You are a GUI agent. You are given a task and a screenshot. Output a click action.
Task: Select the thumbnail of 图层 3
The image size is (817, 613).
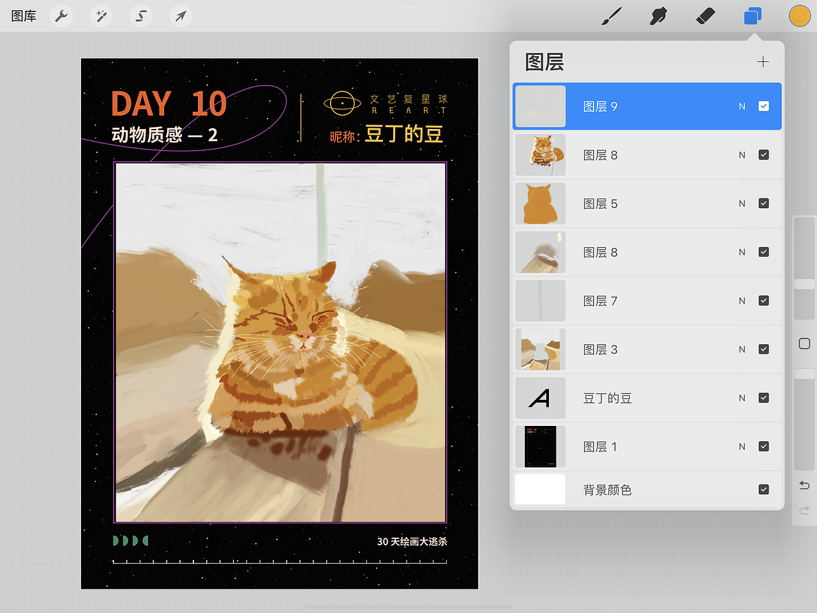tap(540, 349)
